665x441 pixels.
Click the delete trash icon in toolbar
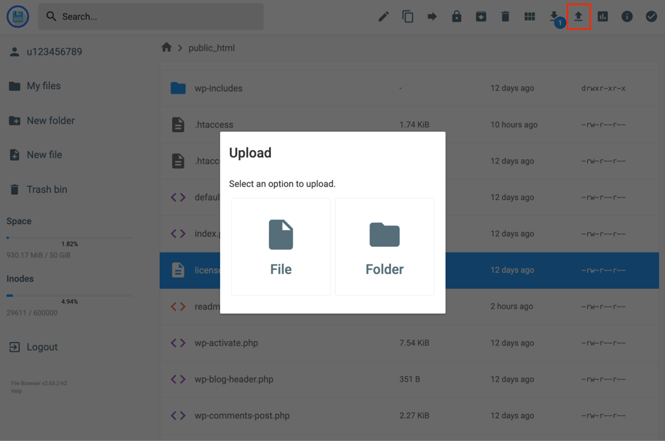[x=505, y=16]
